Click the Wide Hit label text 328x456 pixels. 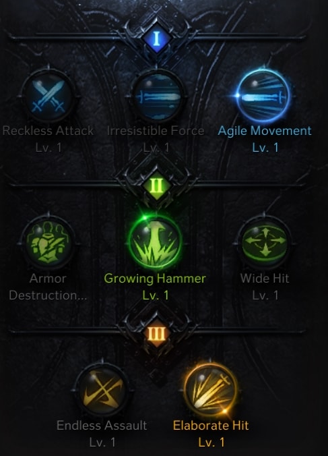265,279
